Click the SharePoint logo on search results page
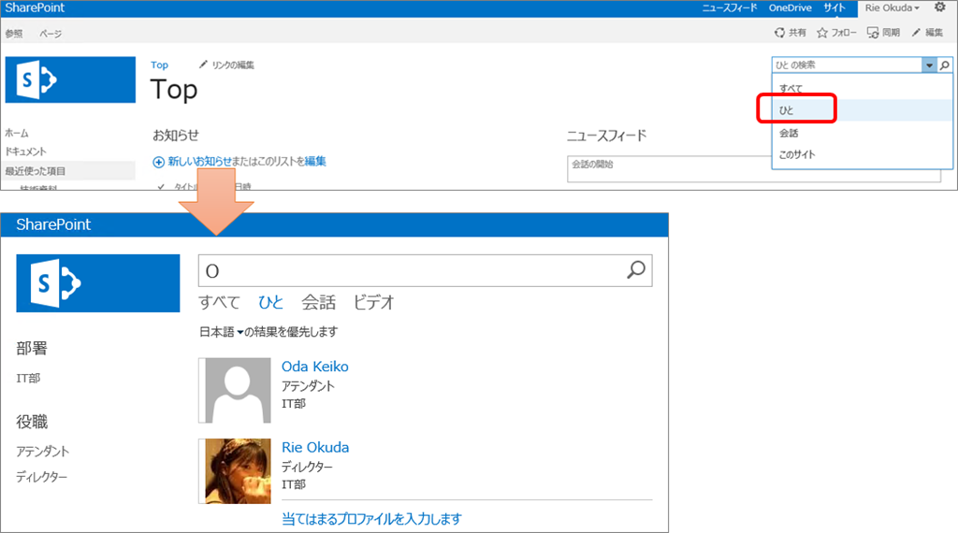Image resolution: width=958 pixels, height=533 pixels. [97, 283]
